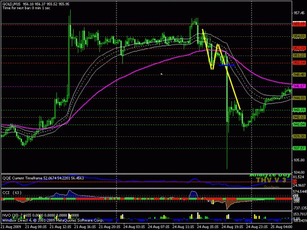The image size is (307, 230).
Task: Click the 24.9607 QQE scale value
Action: click(299, 185)
